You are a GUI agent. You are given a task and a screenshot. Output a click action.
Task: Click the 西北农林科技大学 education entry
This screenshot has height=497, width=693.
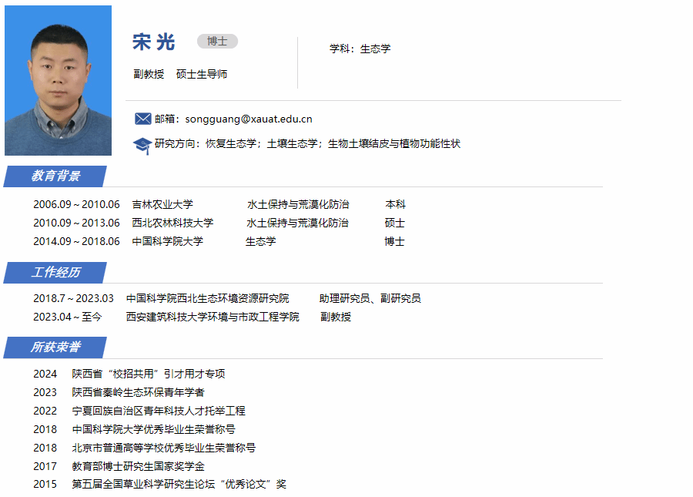(172, 223)
